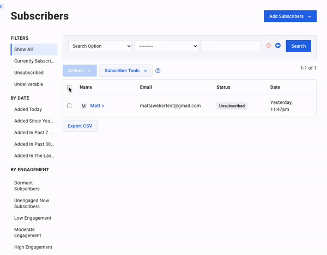Open the Add Subscribers dropdown button
Viewport: 327px width, 255px height.
(290, 16)
